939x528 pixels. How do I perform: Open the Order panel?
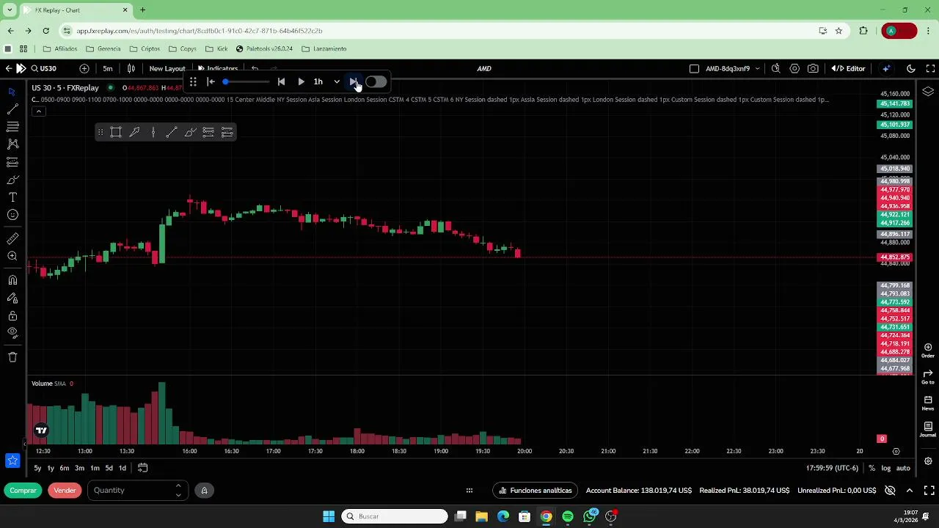pos(928,351)
